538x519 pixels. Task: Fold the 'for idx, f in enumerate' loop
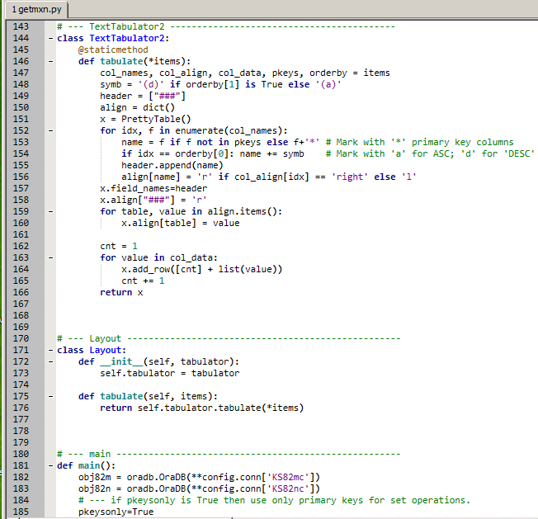click(51, 130)
